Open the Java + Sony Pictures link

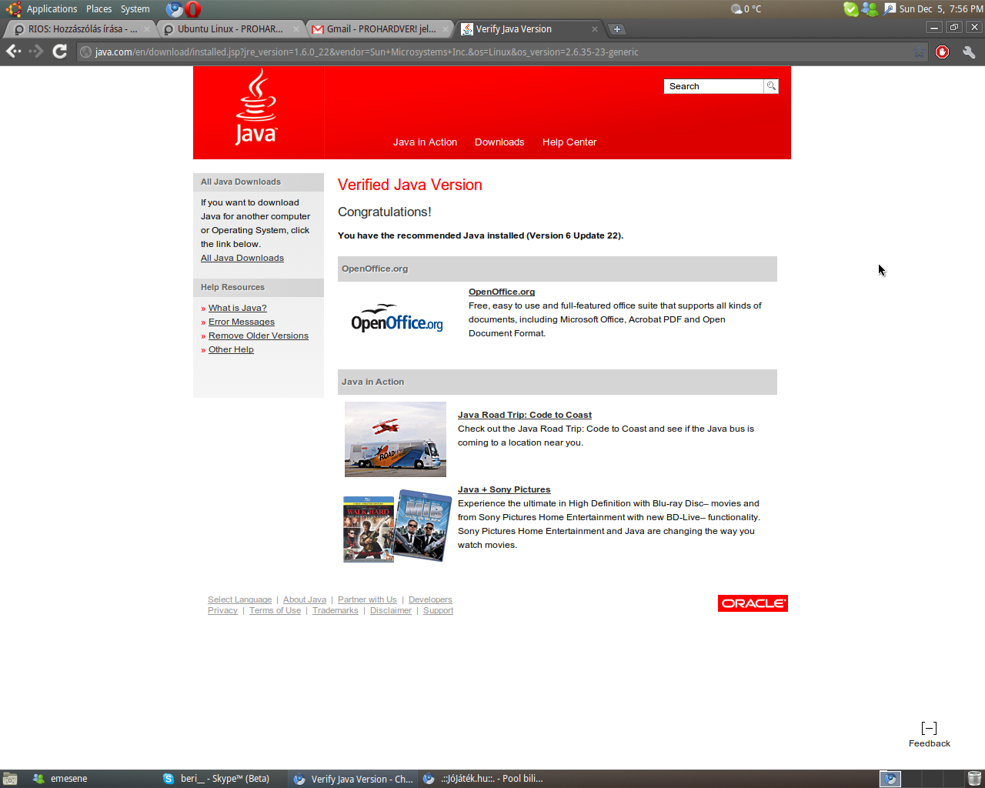[504, 489]
